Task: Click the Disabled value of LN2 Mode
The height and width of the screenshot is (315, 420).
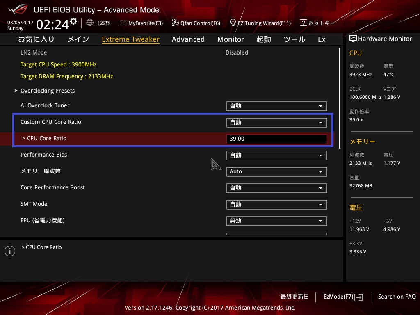Action: click(x=237, y=52)
